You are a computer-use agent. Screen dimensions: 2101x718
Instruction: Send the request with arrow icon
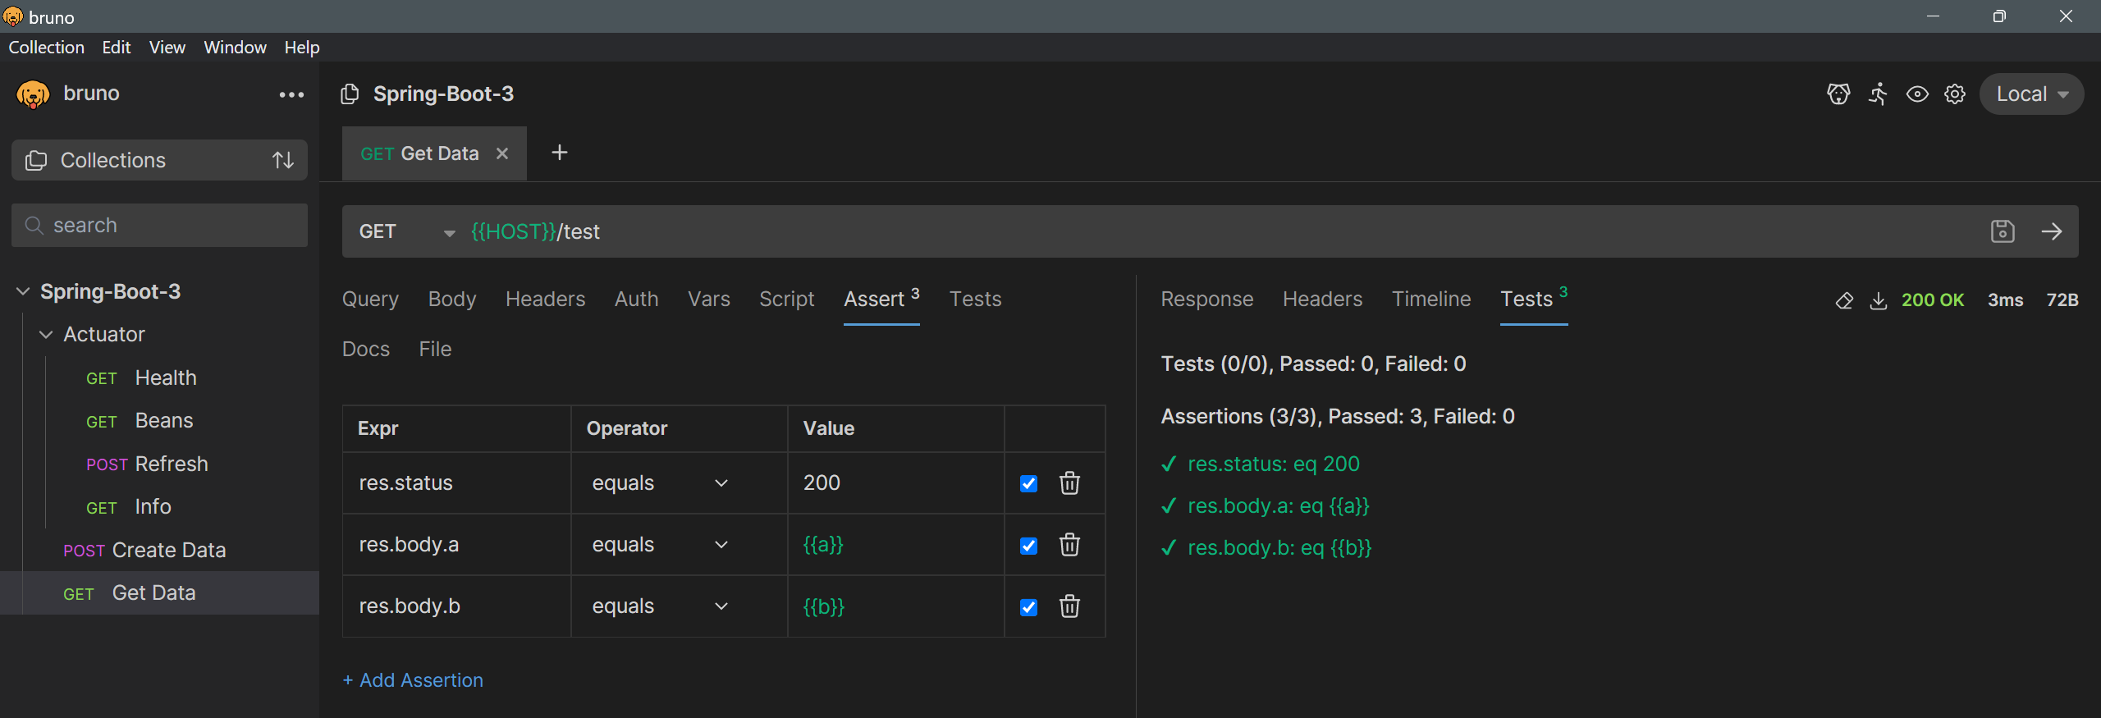(2052, 231)
